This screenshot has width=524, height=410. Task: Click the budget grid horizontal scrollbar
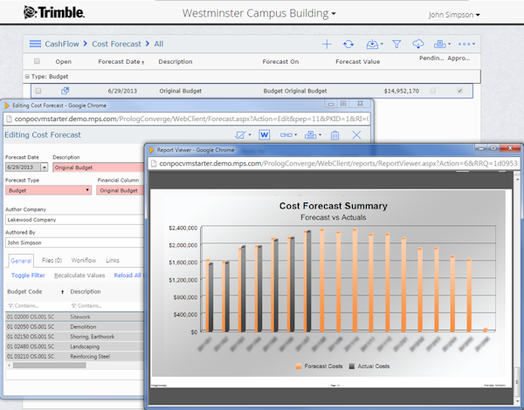[x=49, y=366]
